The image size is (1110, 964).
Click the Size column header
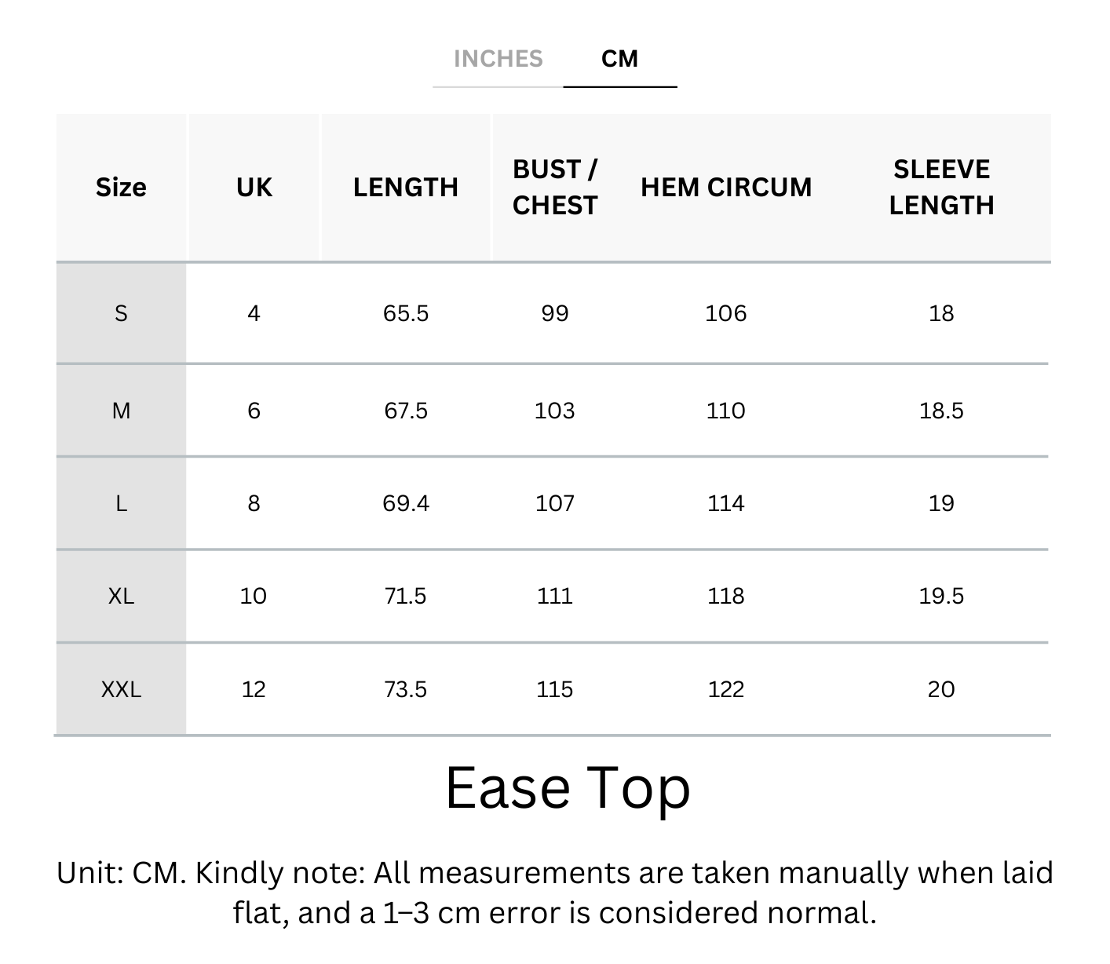[x=121, y=188]
